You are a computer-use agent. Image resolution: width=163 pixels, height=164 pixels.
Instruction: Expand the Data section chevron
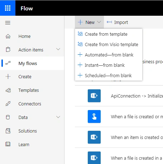(x=58, y=117)
